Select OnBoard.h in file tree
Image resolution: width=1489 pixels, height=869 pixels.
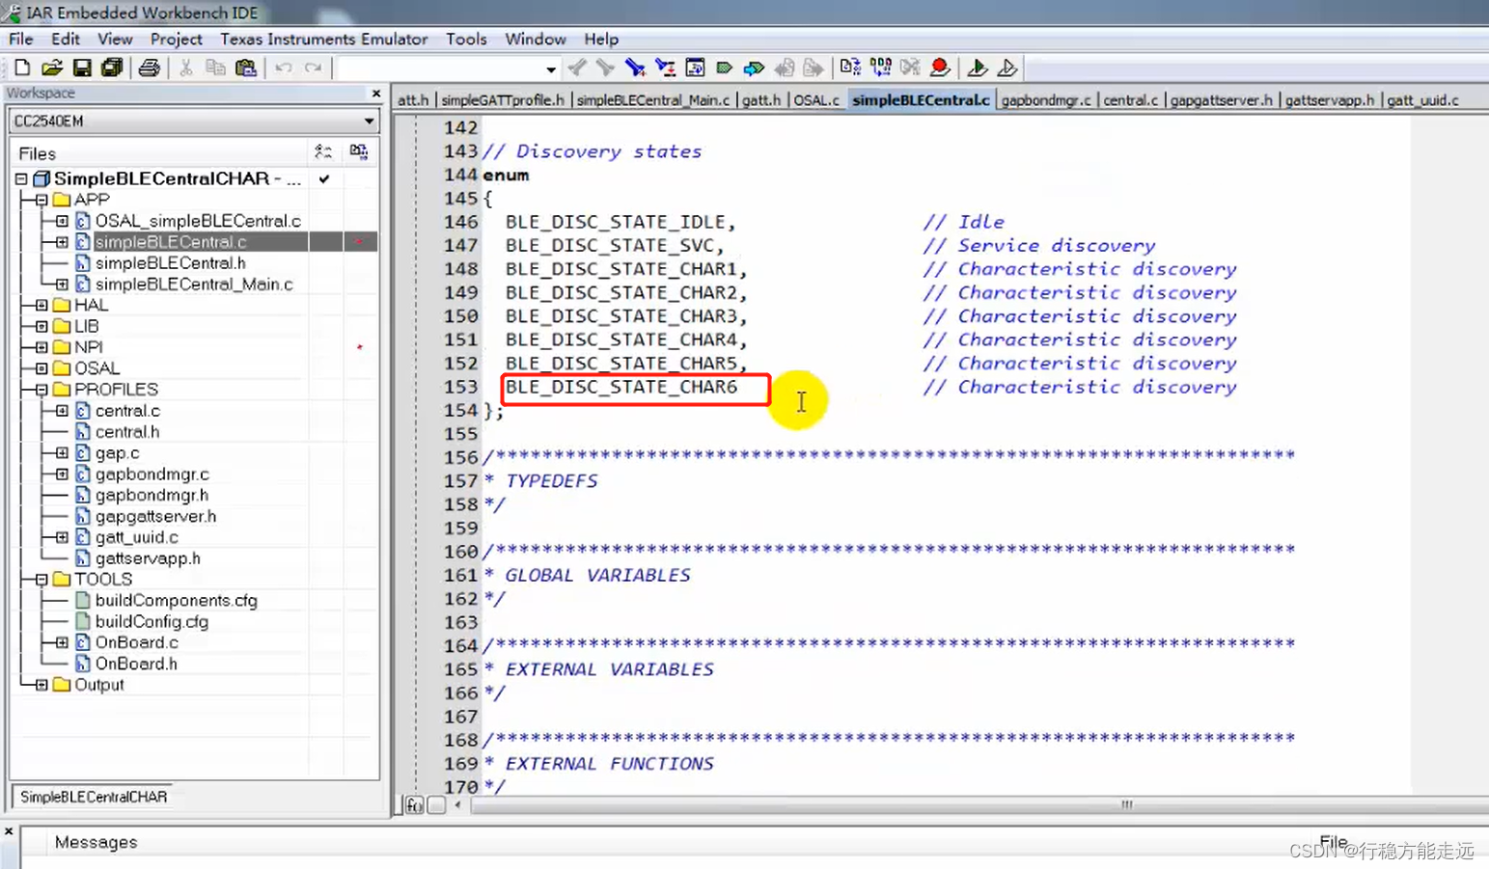[136, 665]
